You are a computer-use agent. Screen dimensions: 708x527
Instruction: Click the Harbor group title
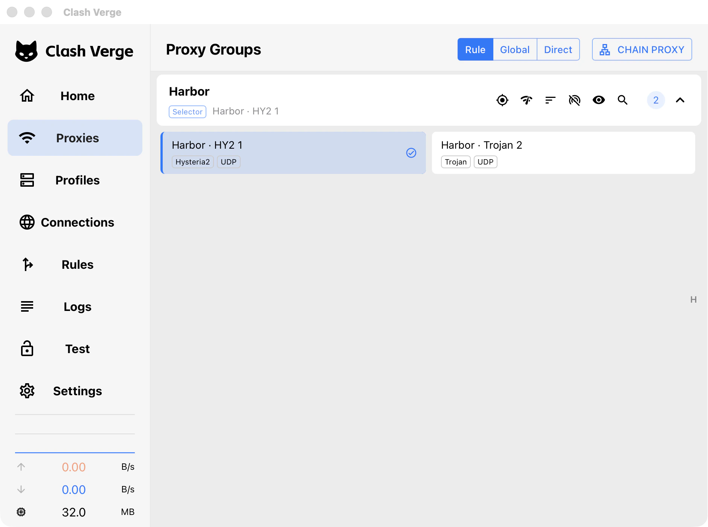pos(189,91)
